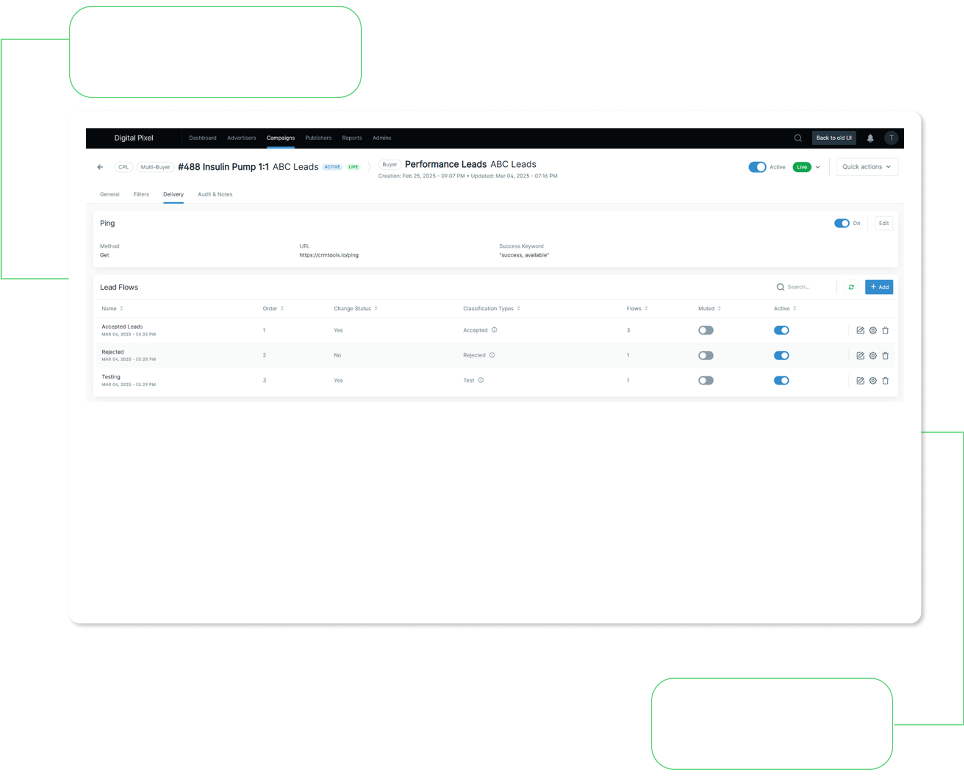Select the Delivery tab

[173, 195]
